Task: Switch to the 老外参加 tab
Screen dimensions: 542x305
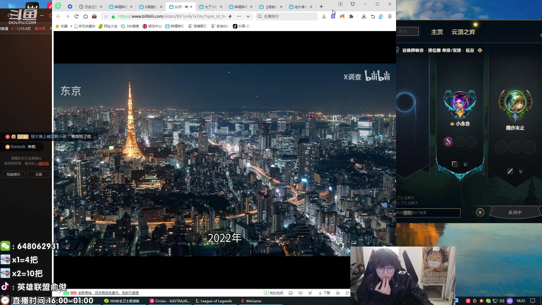Action: [300, 7]
